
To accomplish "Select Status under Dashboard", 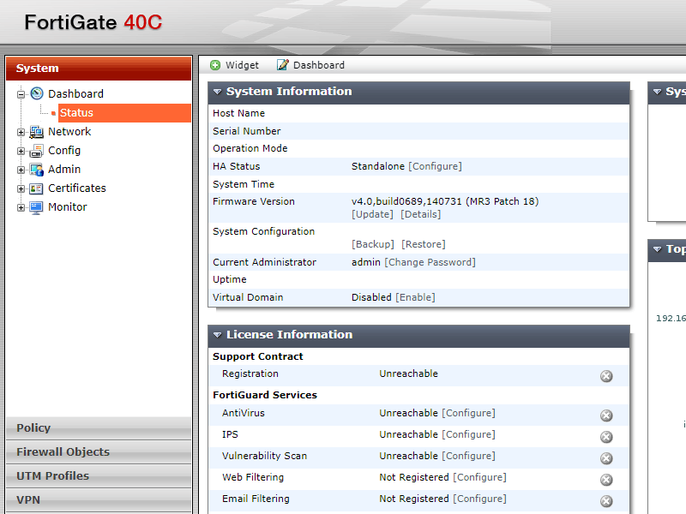I will (x=124, y=113).
